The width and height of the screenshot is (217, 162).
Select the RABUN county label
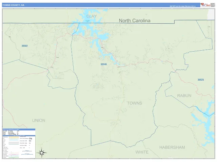click(x=184, y=96)
